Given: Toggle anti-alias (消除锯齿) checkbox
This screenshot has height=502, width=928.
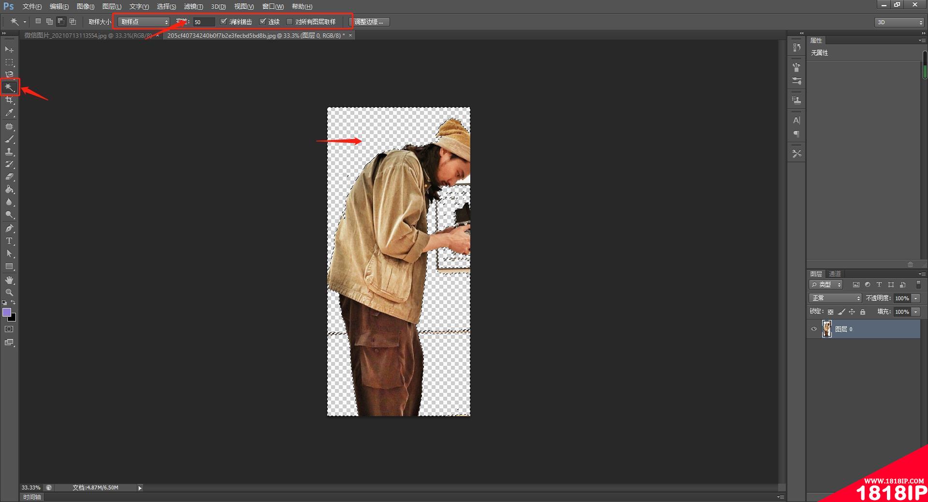Looking at the screenshot, I should (x=223, y=22).
